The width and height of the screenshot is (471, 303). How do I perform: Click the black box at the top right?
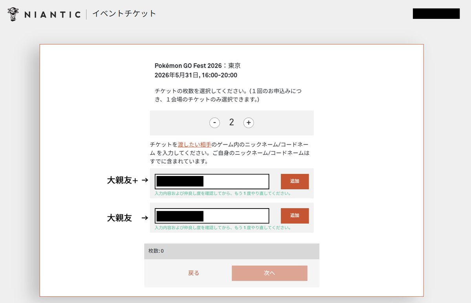(x=436, y=14)
